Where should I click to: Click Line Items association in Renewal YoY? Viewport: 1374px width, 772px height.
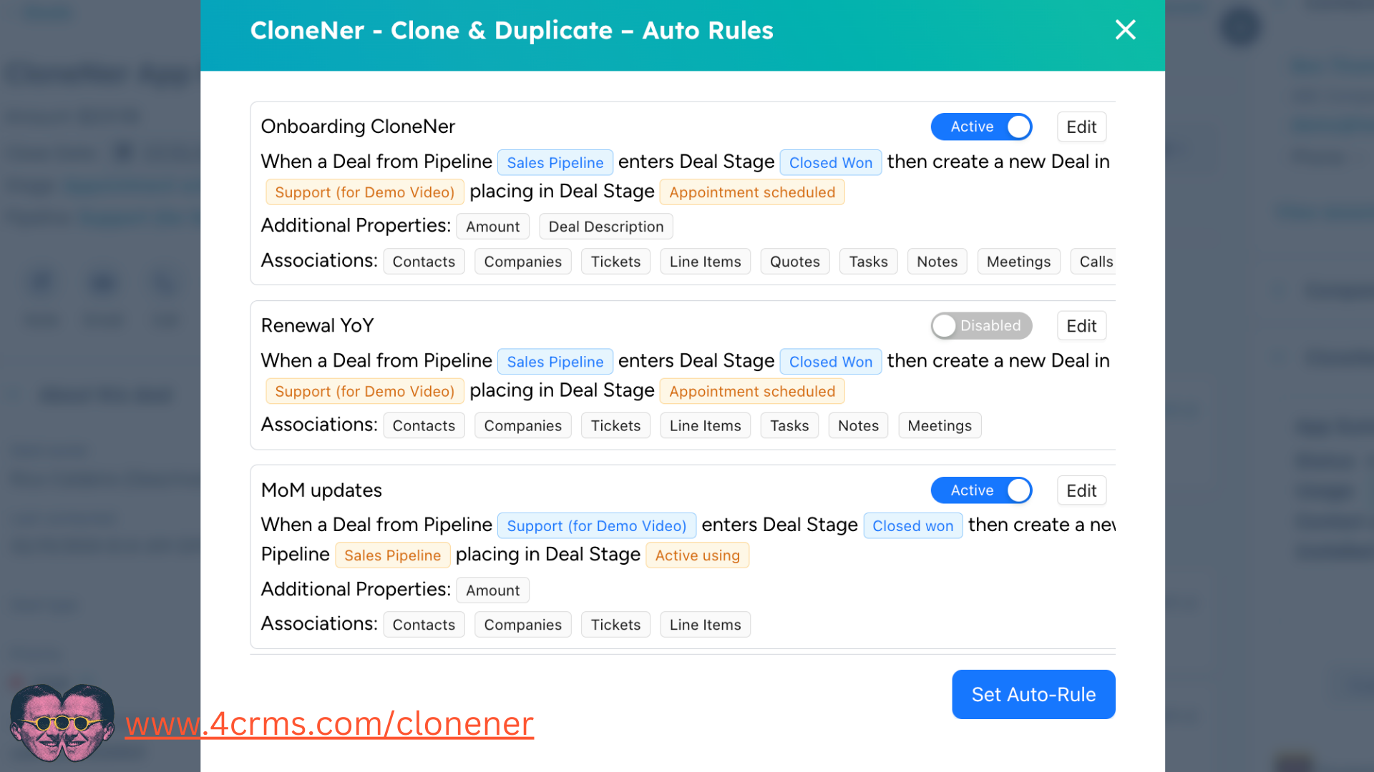pyautogui.click(x=705, y=426)
